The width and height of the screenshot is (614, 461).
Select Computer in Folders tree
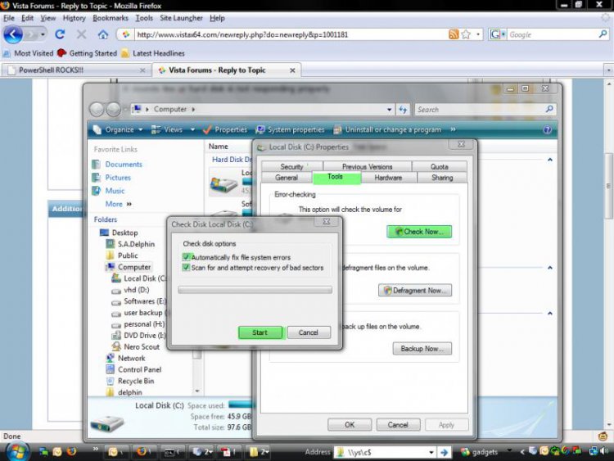(134, 267)
